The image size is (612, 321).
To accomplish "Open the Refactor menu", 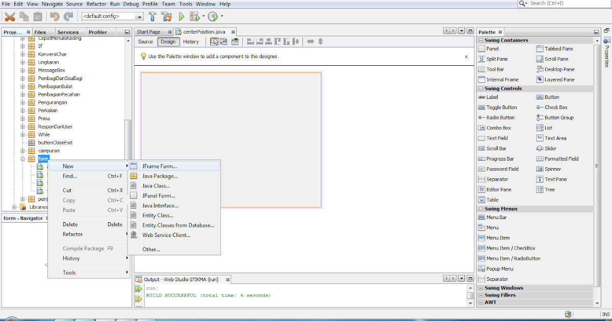I will point(96,4).
